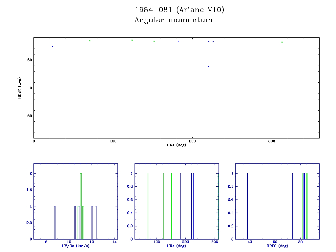The width and height of the screenshot is (336, 252).
Task: Select the "14" tick label on the HV/Re axis
Action: (115, 242)
